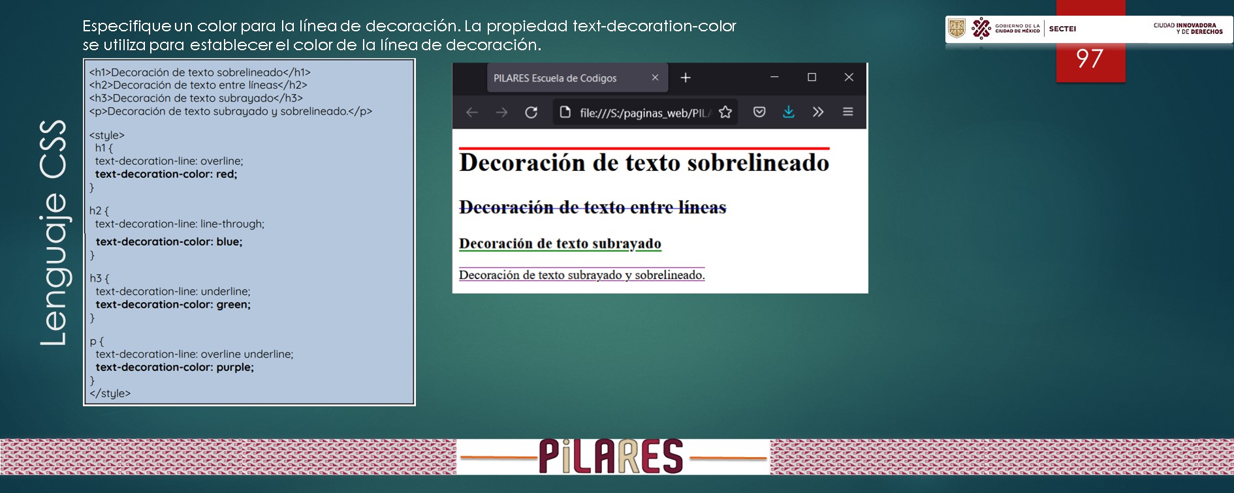The image size is (1234, 493).
Task: Reload the page in the browser
Action: click(x=531, y=112)
